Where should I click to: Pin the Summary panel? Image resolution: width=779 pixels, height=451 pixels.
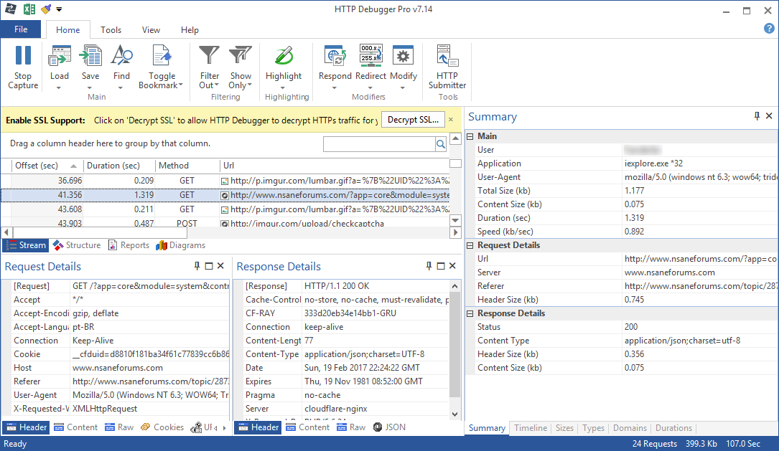coord(757,116)
